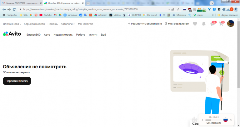
Task: Open Avito favorites heart icon
Action: pyautogui.click(x=195, y=24)
